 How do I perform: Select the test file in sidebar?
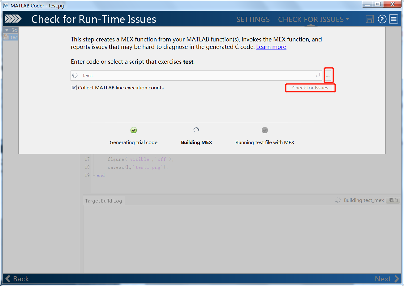[11, 37]
